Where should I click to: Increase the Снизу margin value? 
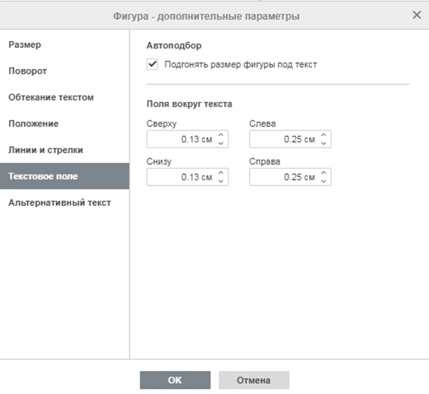point(221,173)
